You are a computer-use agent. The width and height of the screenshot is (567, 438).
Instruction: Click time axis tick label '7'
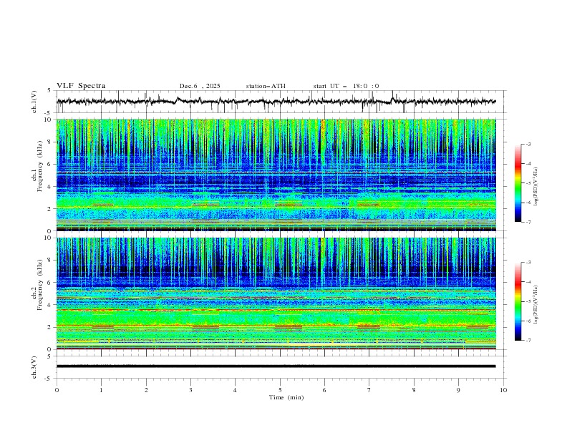[x=369, y=390]
